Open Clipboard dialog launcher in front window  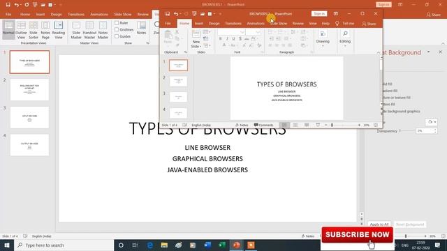[186, 52]
